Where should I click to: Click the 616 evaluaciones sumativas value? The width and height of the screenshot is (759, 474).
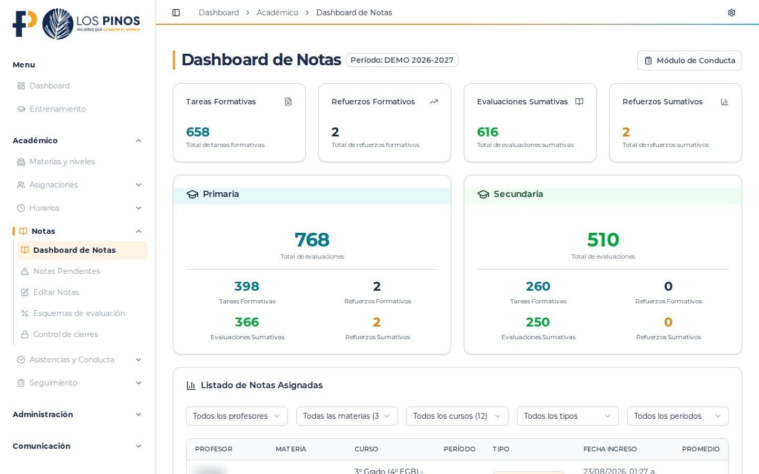coord(488,132)
